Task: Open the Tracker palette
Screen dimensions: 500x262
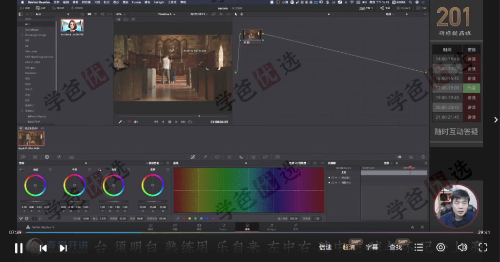Action: pos(229,157)
